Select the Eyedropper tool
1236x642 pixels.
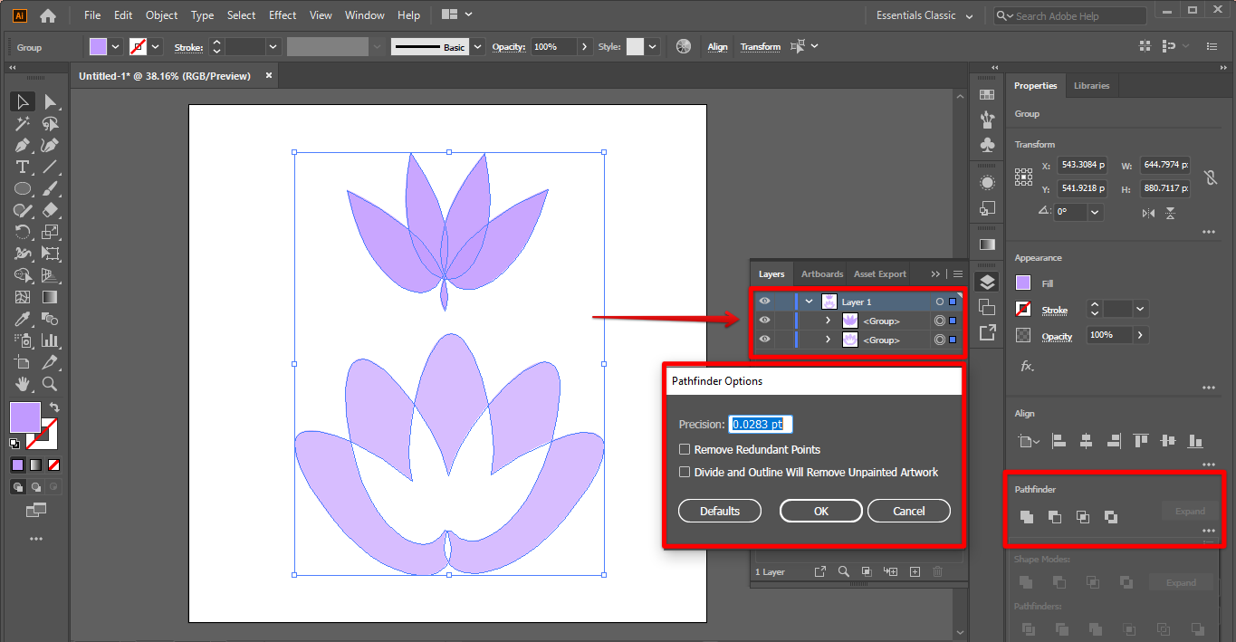pos(23,319)
